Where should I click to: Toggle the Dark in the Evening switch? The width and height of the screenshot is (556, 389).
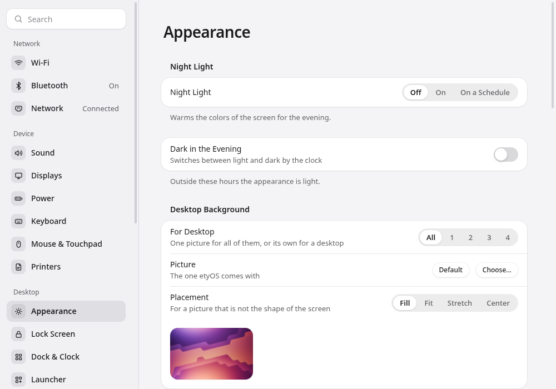point(506,154)
